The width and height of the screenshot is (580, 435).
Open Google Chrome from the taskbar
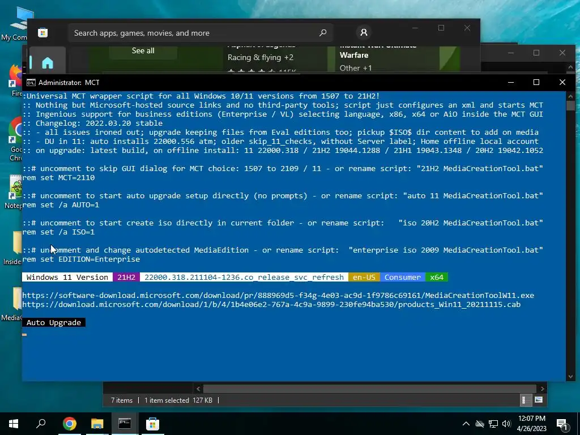[x=70, y=424]
